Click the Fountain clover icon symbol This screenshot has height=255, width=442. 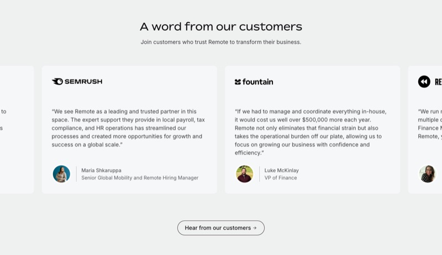[238, 82]
